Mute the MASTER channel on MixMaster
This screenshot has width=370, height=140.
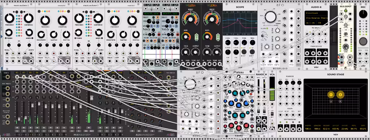89,127
